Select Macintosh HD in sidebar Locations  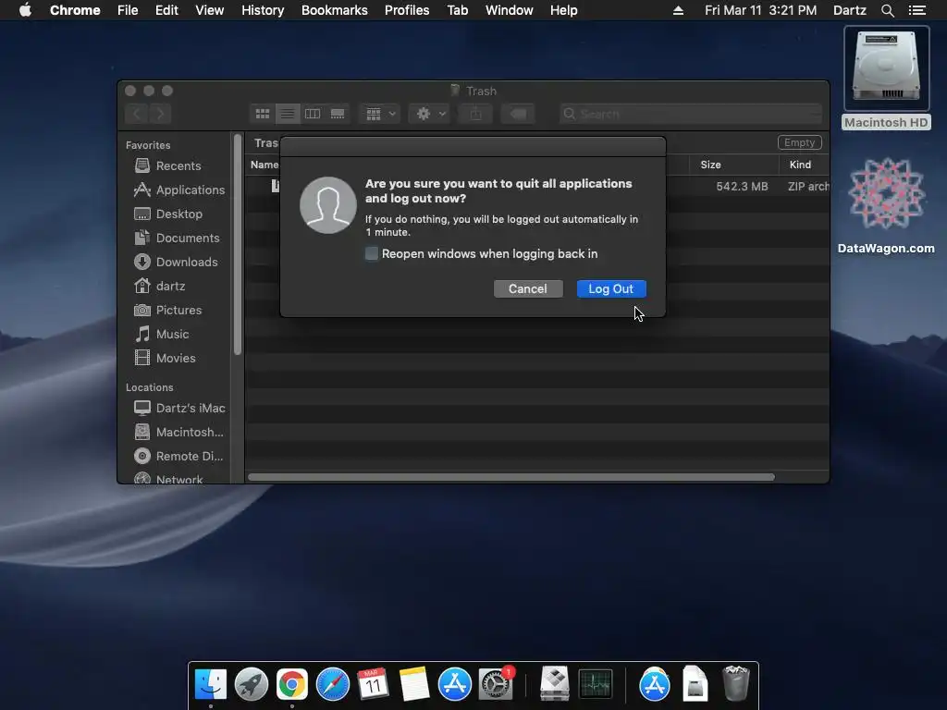178,433
